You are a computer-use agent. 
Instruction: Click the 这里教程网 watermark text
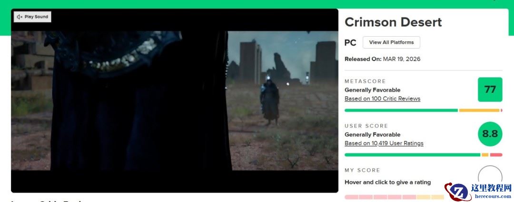(x=491, y=188)
